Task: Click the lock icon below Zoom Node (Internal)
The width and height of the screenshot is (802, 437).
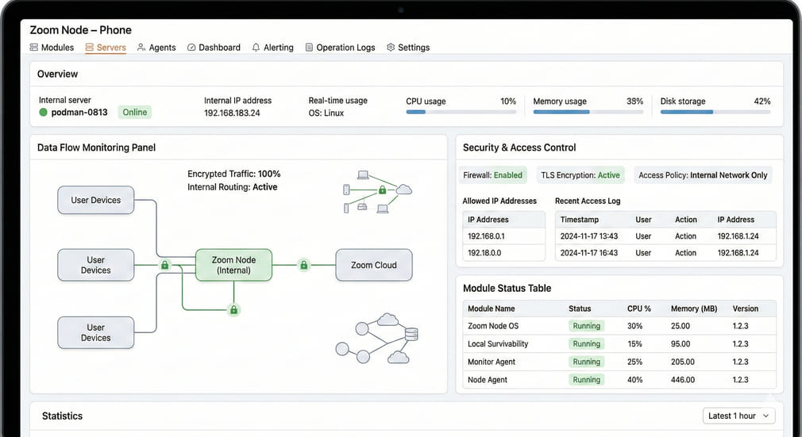Action: coord(233,310)
